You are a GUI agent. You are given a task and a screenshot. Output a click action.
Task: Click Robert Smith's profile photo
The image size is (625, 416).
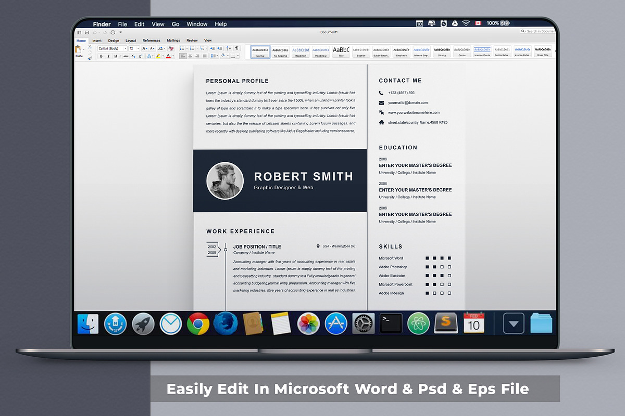point(225,181)
